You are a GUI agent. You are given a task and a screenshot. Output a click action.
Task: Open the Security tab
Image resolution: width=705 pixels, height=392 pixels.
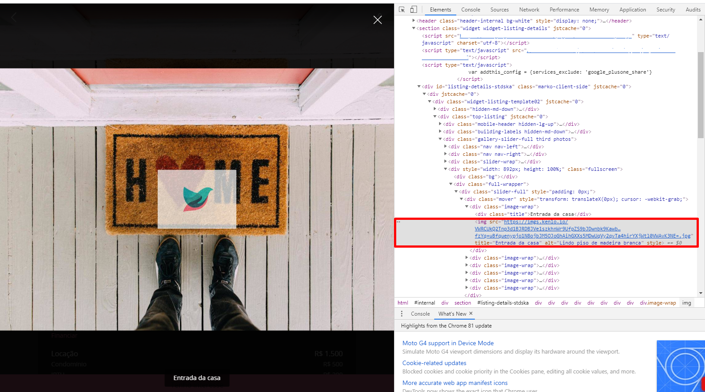coord(666,10)
